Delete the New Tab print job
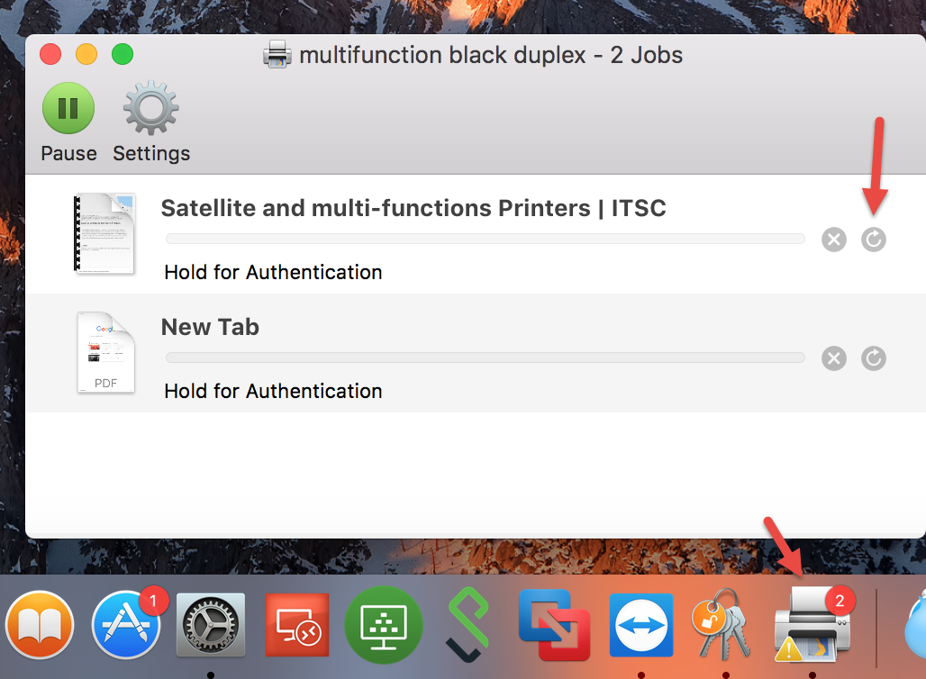Viewport: 926px width, 679px height. (834, 358)
